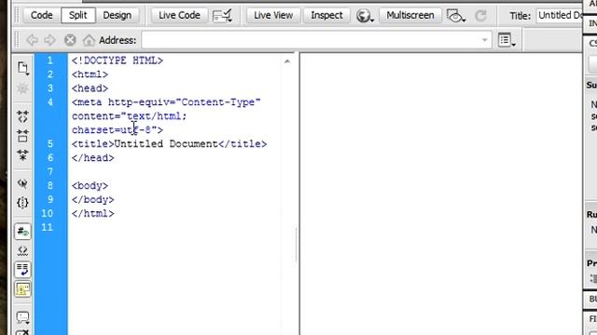Click the opening <body> tag line
597x335 pixels.
click(x=90, y=186)
